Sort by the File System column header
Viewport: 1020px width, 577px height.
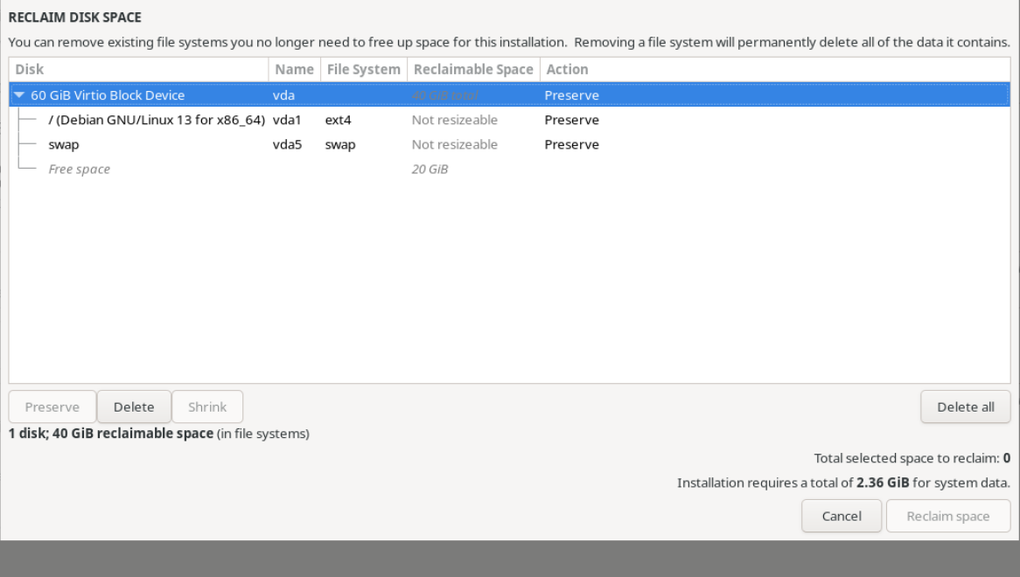pyautogui.click(x=364, y=70)
